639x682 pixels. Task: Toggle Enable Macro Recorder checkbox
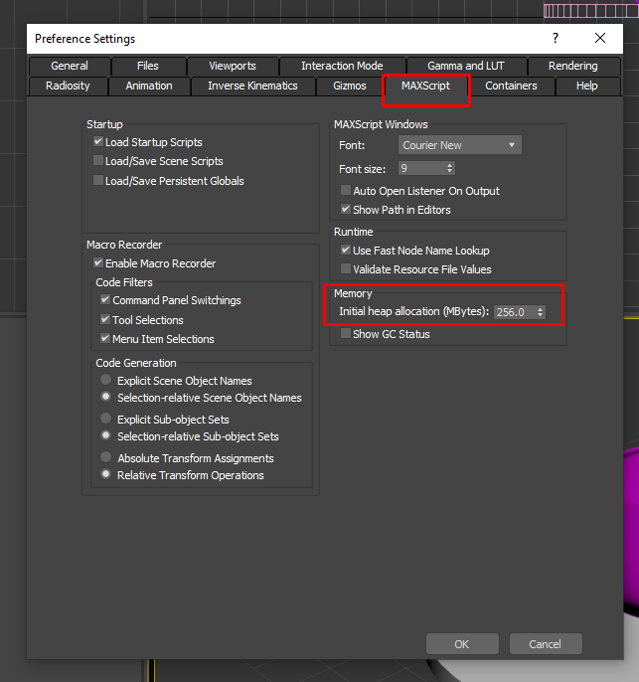[x=98, y=262]
